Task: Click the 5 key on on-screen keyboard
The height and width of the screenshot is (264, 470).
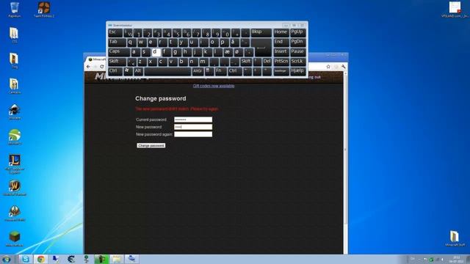Action: [177, 32]
